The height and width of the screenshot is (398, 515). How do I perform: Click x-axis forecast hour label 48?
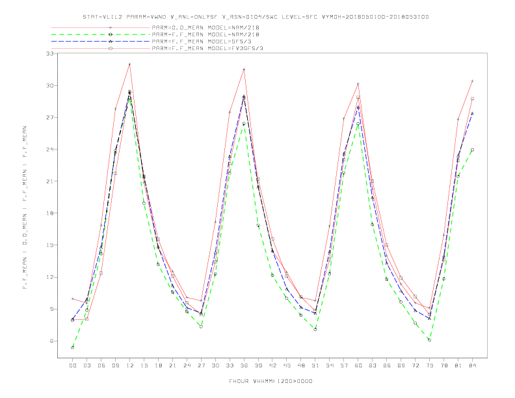click(x=301, y=365)
